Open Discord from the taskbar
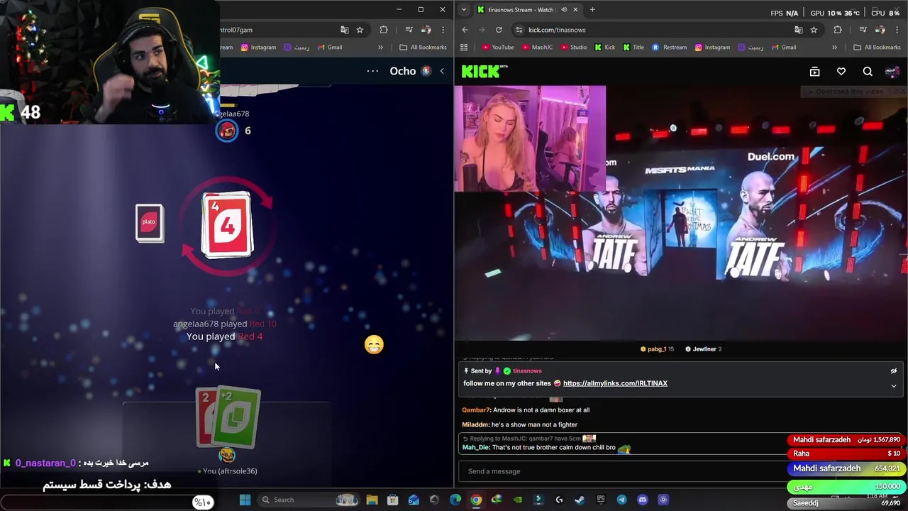908x511 pixels. (x=643, y=500)
